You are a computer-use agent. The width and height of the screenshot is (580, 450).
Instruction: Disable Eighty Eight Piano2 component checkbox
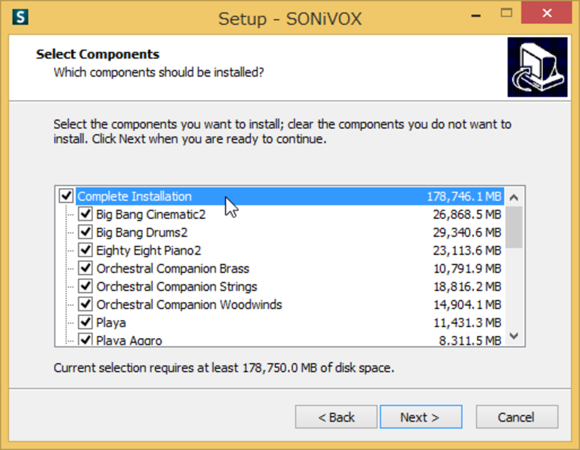86,250
